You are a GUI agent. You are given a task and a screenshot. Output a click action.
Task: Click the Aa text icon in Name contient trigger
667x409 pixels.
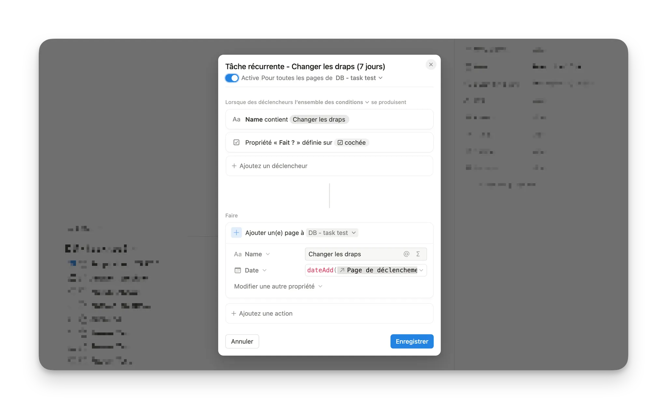[x=236, y=119]
